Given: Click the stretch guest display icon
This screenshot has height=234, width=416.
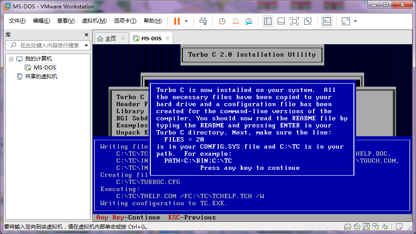Looking at the screenshot, I should pyautogui.click(x=345, y=21).
